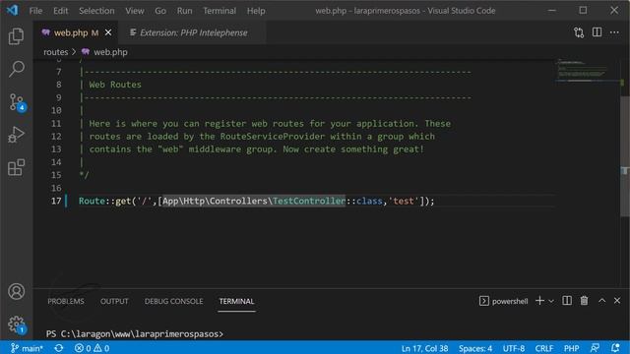Open errors and warnings status item

click(x=92, y=348)
